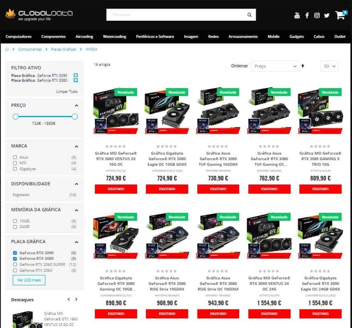Check the GeForce RTX 2060 SUPER filter
Viewport: 352px width, 328px height.
pyautogui.click(x=15, y=265)
